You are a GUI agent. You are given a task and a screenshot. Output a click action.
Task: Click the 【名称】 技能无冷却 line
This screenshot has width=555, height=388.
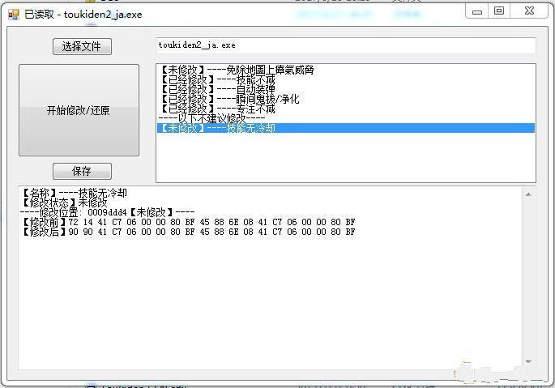pos(74,193)
